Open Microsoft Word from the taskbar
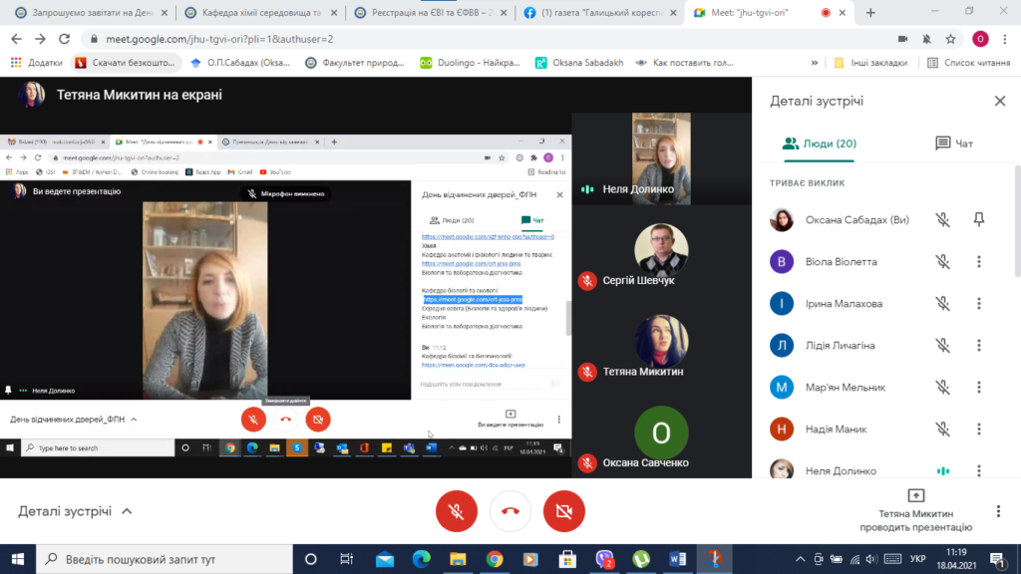The height and width of the screenshot is (574, 1021). coord(678,559)
